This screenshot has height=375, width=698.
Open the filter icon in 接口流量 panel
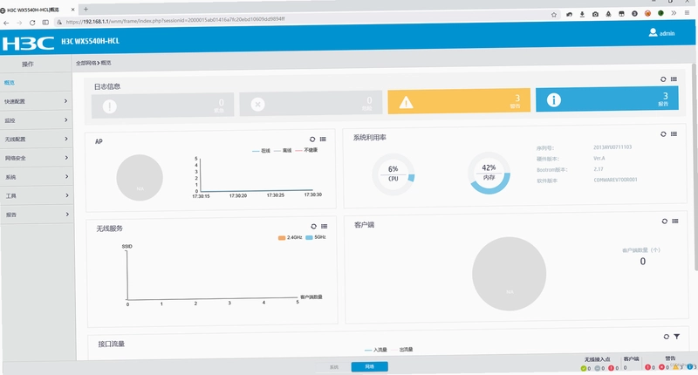[x=677, y=337]
